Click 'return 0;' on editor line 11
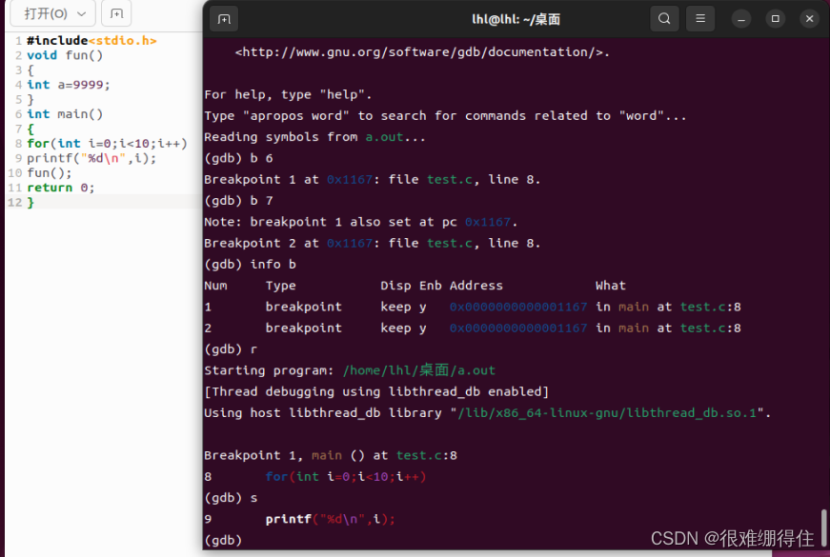The image size is (830, 557). pyautogui.click(x=61, y=188)
